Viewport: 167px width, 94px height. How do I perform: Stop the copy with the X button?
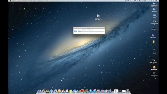pyautogui.click(x=103, y=32)
